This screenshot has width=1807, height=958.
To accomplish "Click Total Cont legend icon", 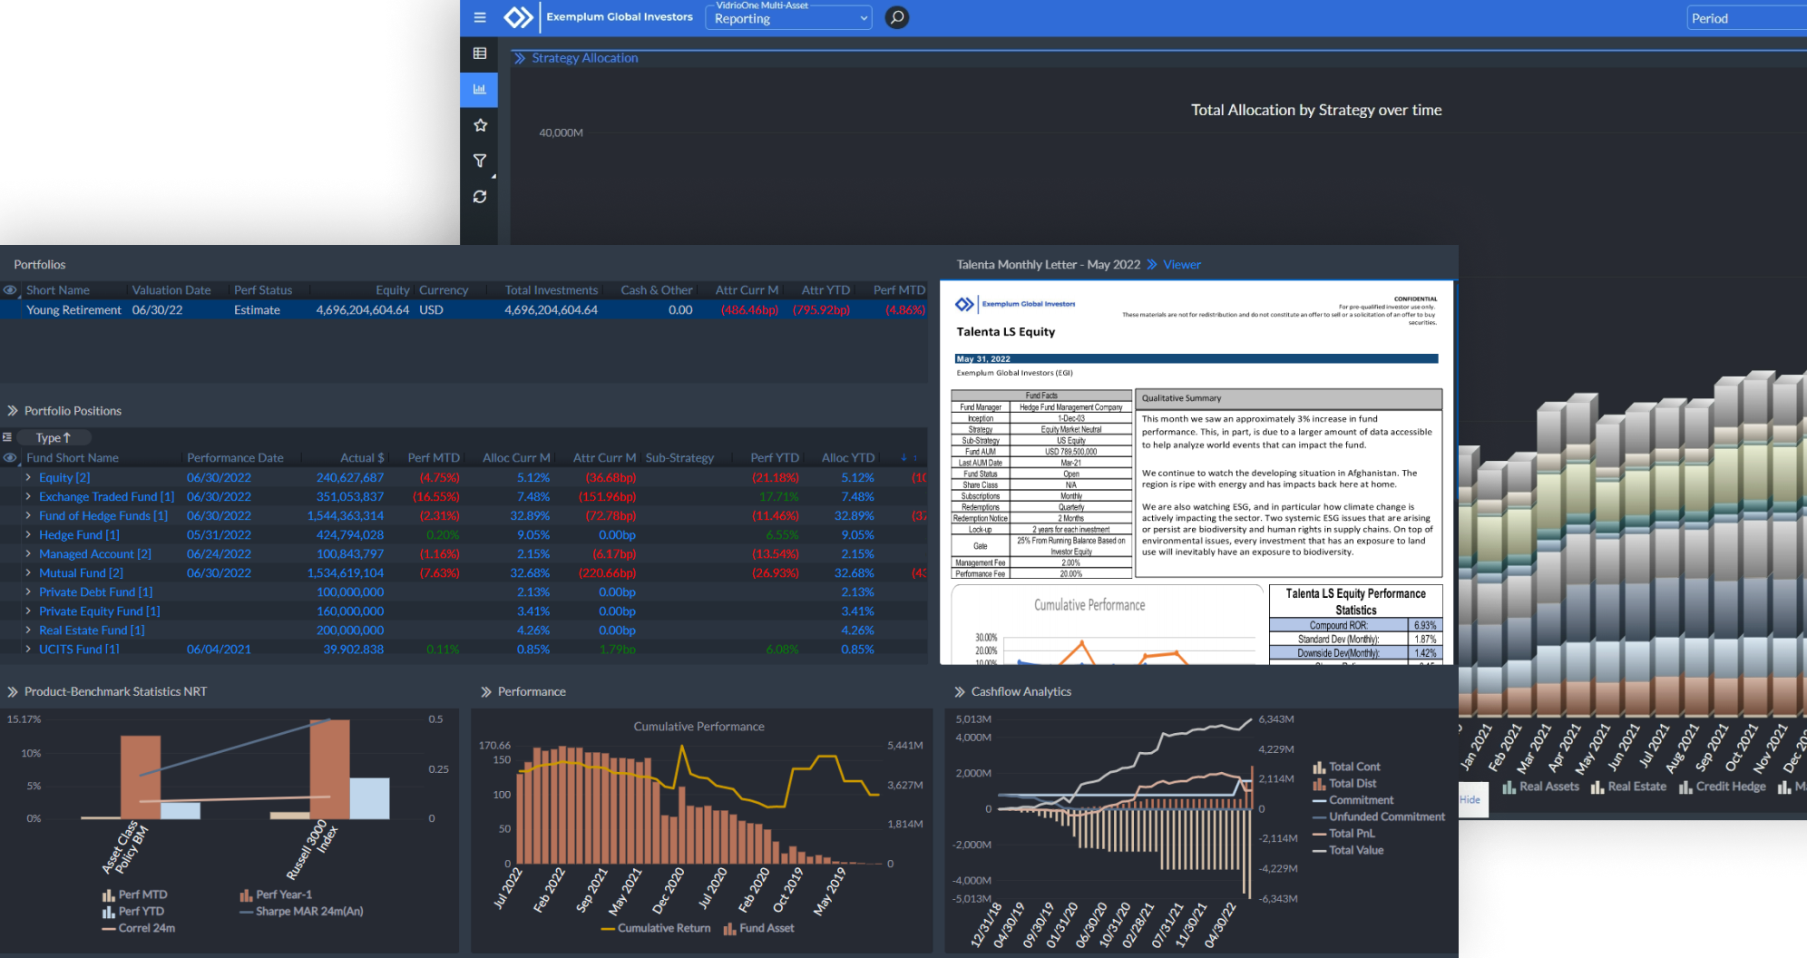I will tap(1319, 767).
